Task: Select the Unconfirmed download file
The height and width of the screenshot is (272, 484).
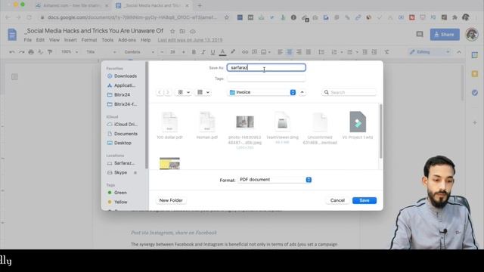Action: click(x=320, y=128)
